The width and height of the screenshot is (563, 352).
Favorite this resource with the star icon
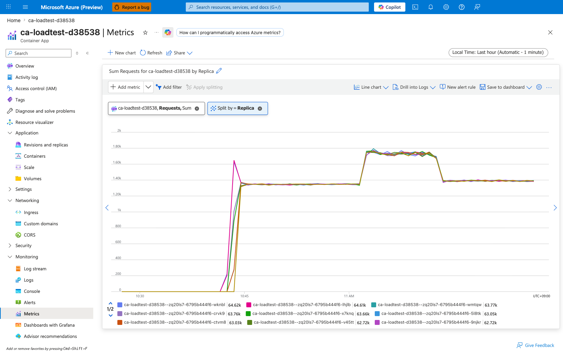145,32
